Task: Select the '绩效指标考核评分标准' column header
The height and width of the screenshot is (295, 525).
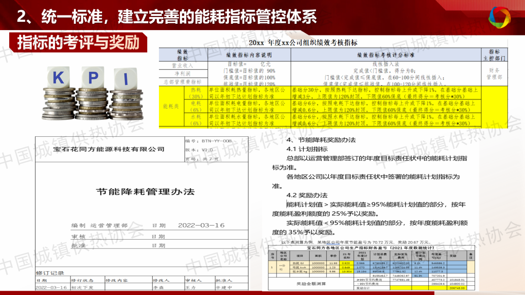Action: (x=385, y=55)
